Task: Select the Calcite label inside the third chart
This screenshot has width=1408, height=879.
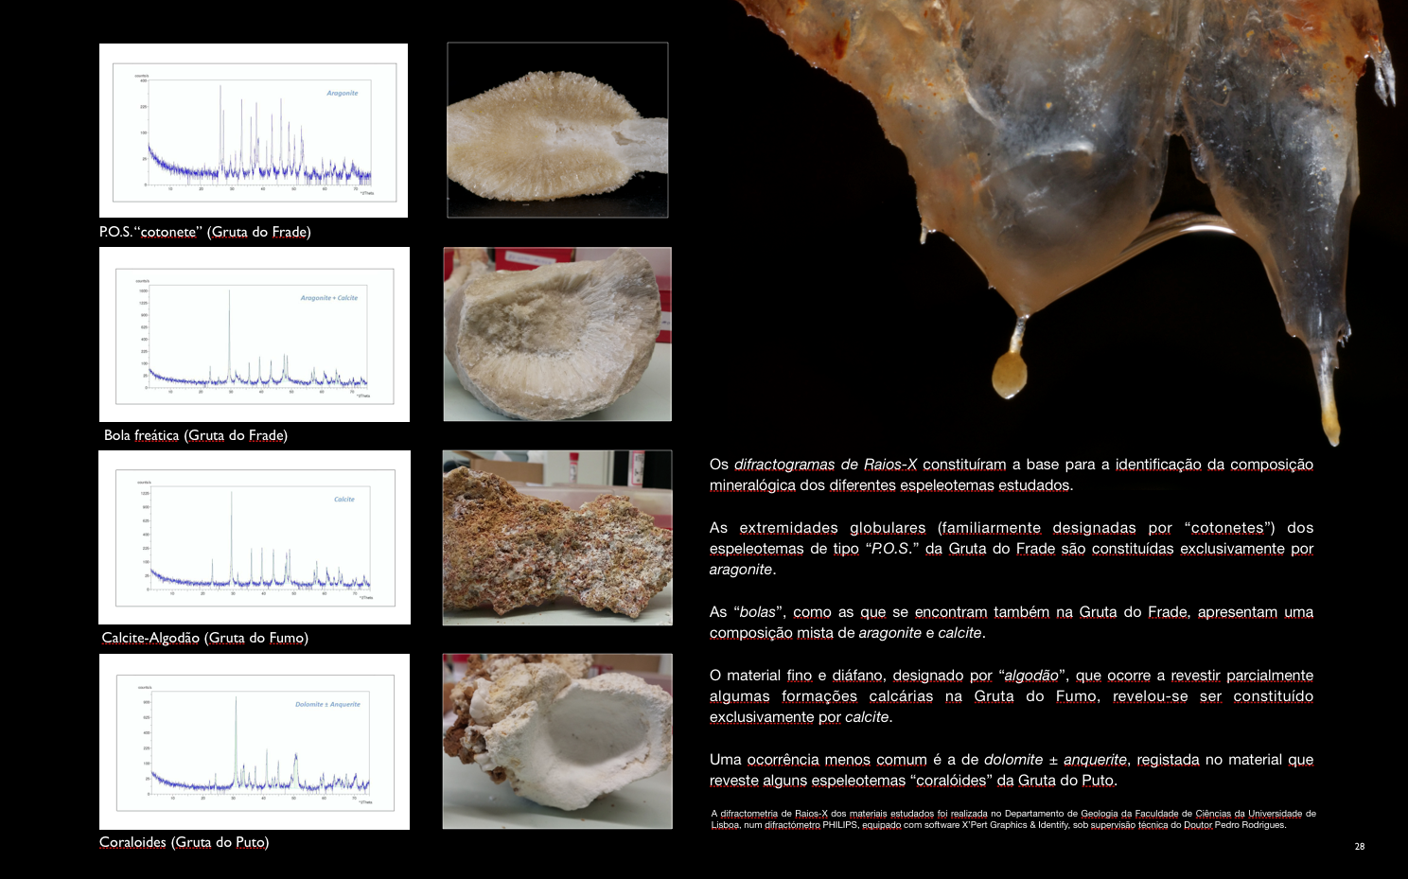Action: click(x=344, y=499)
